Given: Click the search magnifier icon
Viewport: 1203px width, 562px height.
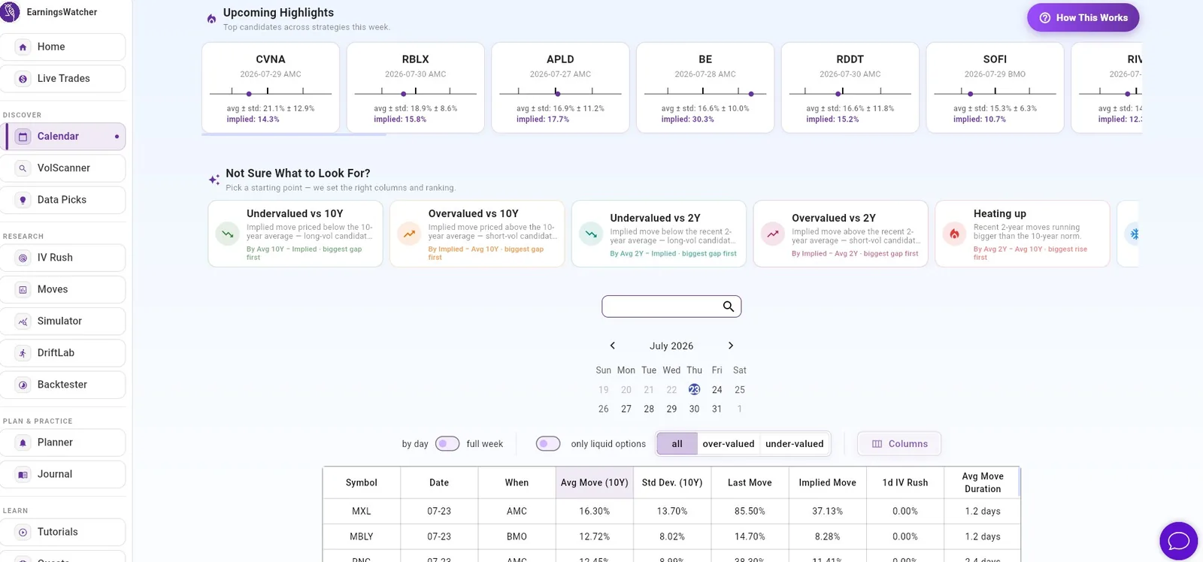Looking at the screenshot, I should pyautogui.click(x=728, y=307).
